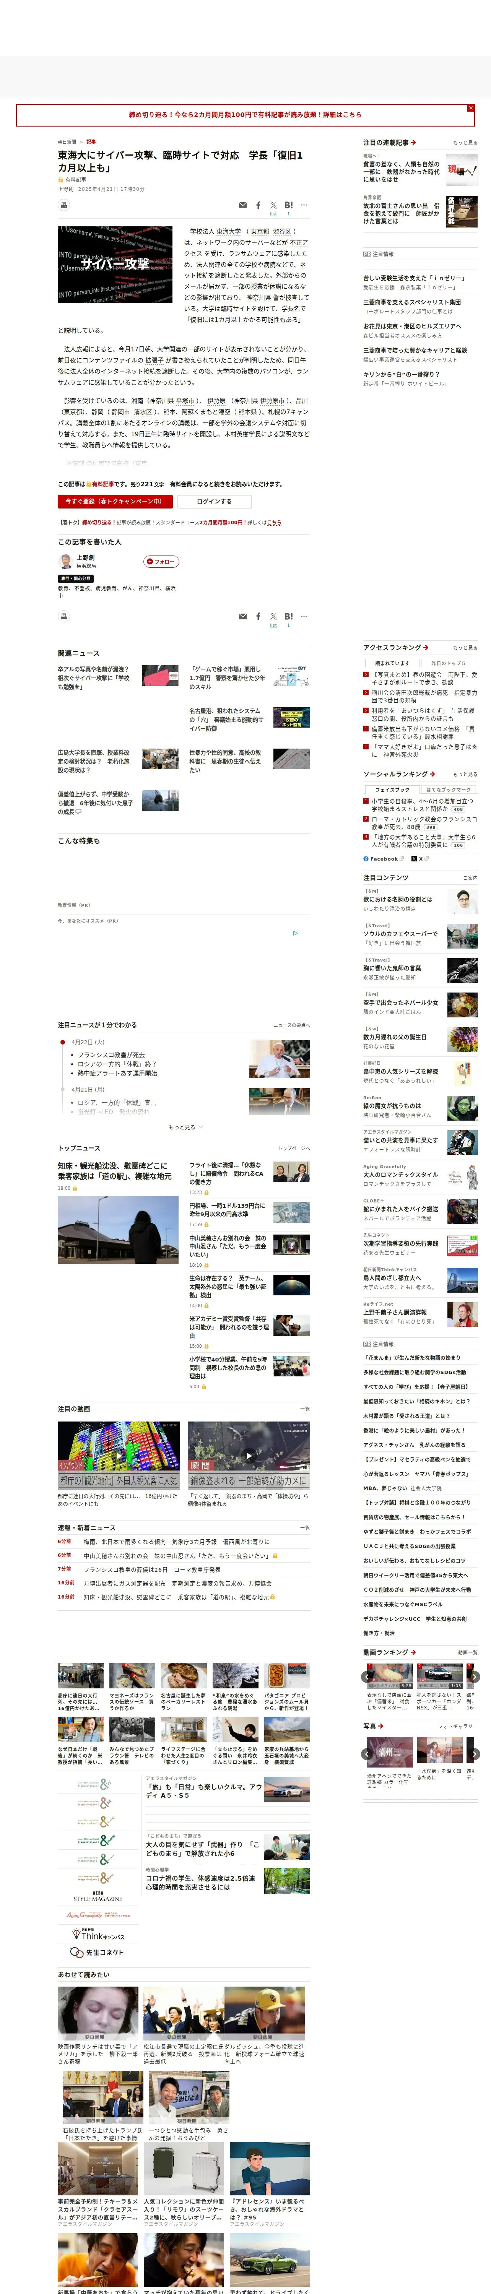Viewport: 491px width, 2294px height.
Task: Open 貧富の差なく、人間も自然の連載 article
Action: (401, 172)
